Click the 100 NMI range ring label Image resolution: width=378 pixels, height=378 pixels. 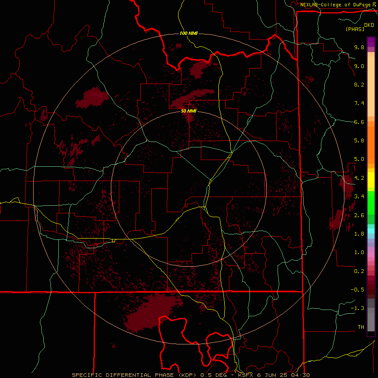pos(189,33)
